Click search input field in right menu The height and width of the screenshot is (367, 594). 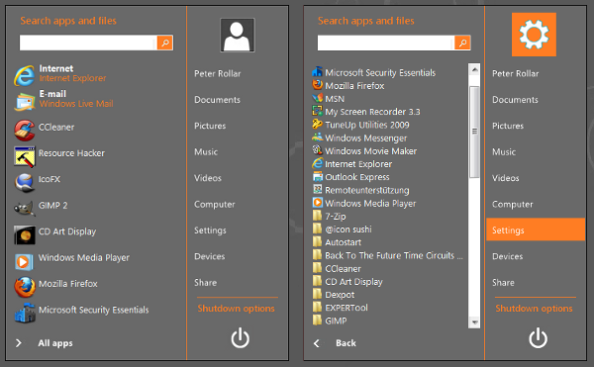(x=386, y=43)
